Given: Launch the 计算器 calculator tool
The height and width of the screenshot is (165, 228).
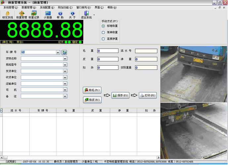Looking at the screenshot, I should tap(48, 14).
